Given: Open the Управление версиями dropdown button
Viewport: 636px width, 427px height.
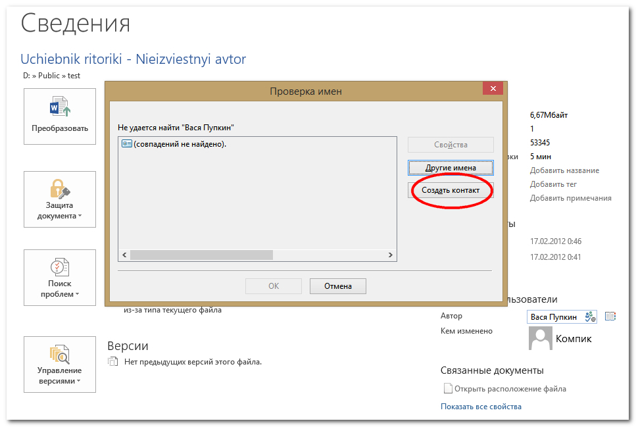Looking at the screenshot, I should tap(60, 364).
